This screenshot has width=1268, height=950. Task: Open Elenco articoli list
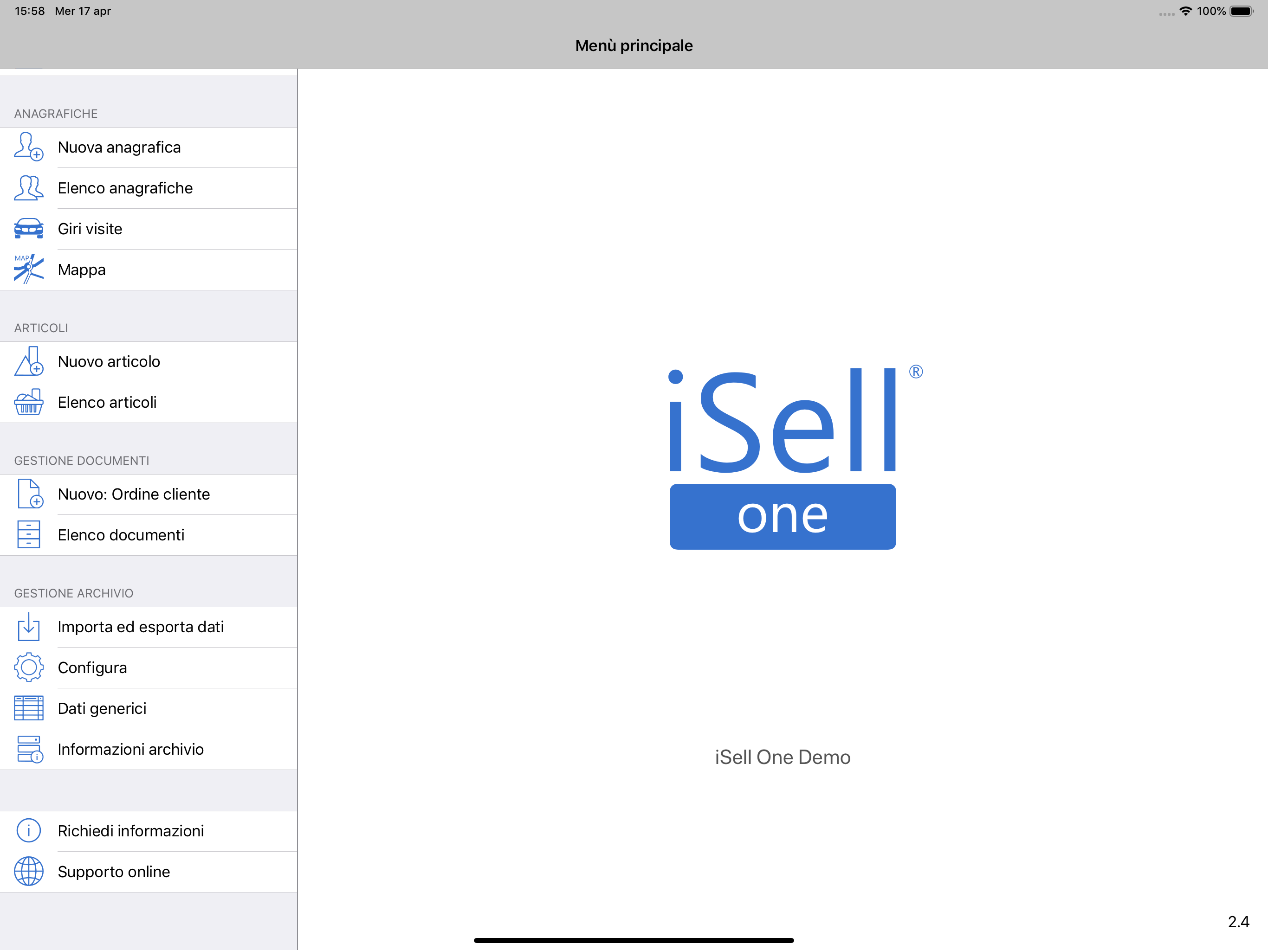(149, 402)
